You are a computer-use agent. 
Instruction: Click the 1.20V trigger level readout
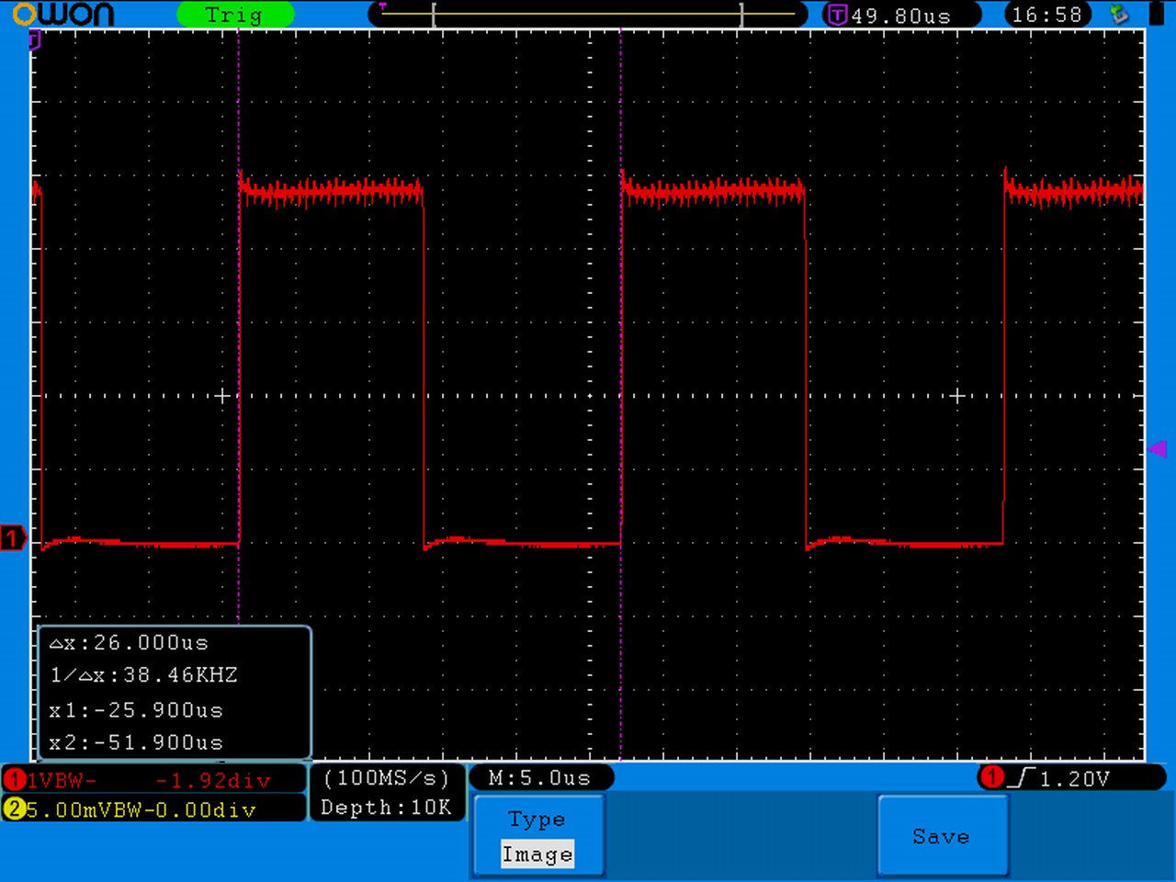[1075, 779]
